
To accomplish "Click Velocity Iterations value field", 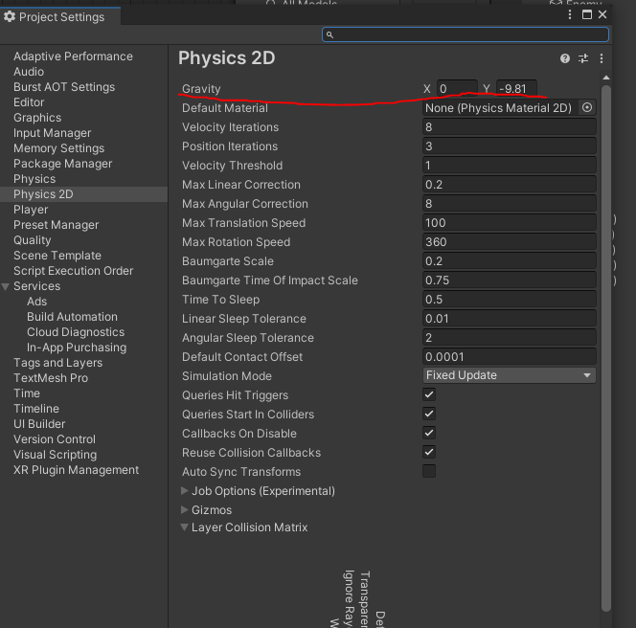I will (x=509, y=127).
